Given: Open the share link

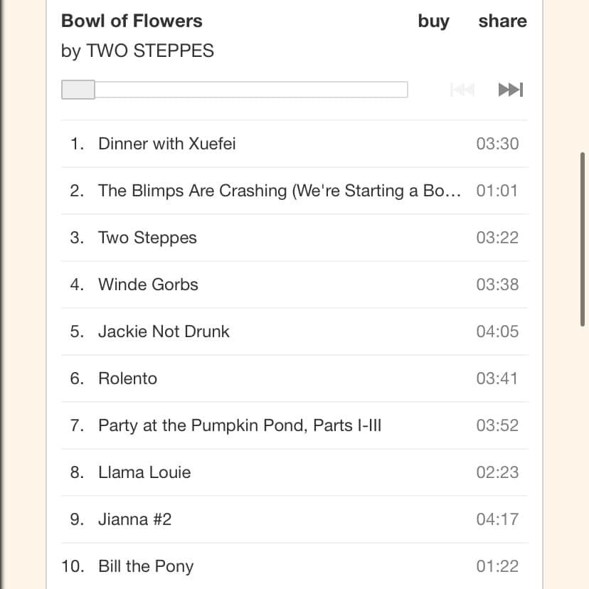Looking at the screenshot, I should point(502,21).
